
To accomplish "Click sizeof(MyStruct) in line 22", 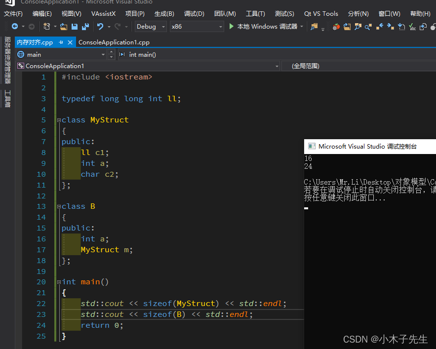I will pyautogui.click(x=181, y=304).
